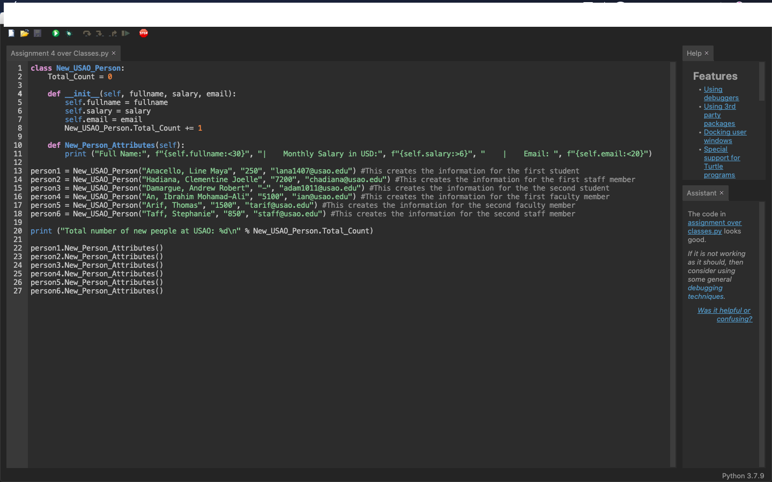Switch to the Help tab

[x=694, y=53]
